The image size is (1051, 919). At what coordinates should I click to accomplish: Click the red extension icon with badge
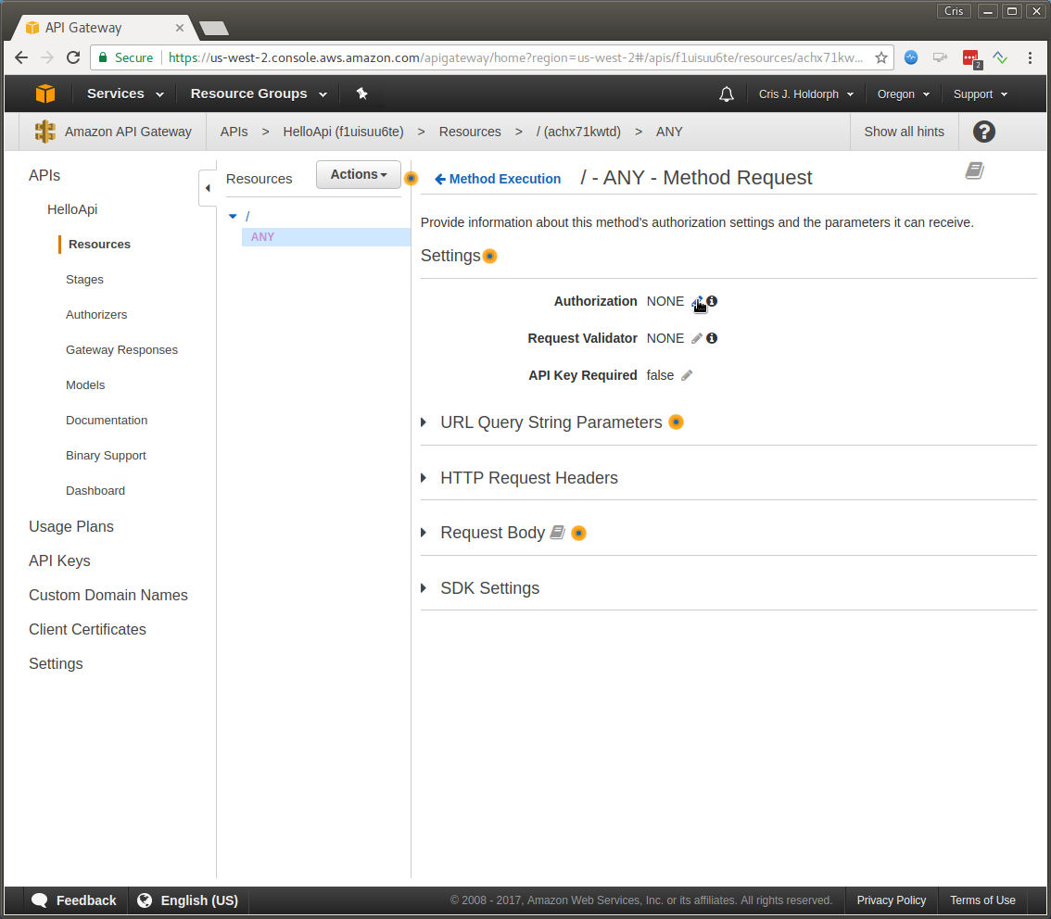point(971,58)
